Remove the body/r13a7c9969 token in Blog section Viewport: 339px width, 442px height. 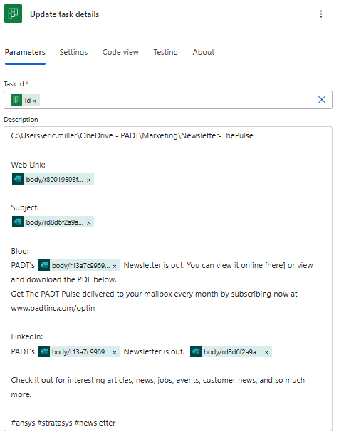coord(115,266)
